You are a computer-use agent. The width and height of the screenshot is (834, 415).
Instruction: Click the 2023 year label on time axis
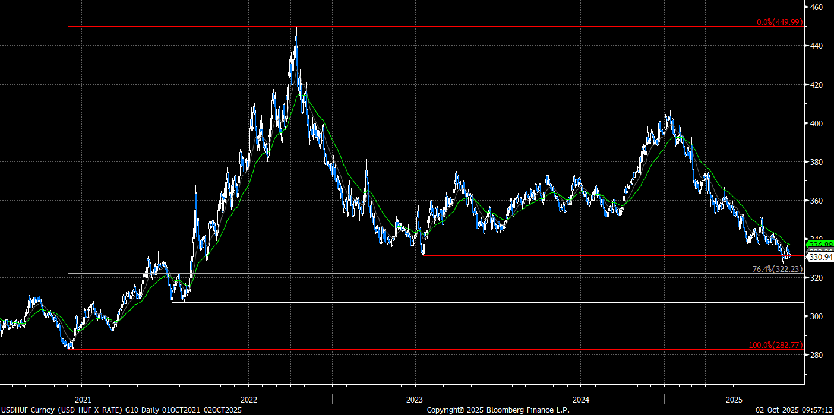coord(415,399)
